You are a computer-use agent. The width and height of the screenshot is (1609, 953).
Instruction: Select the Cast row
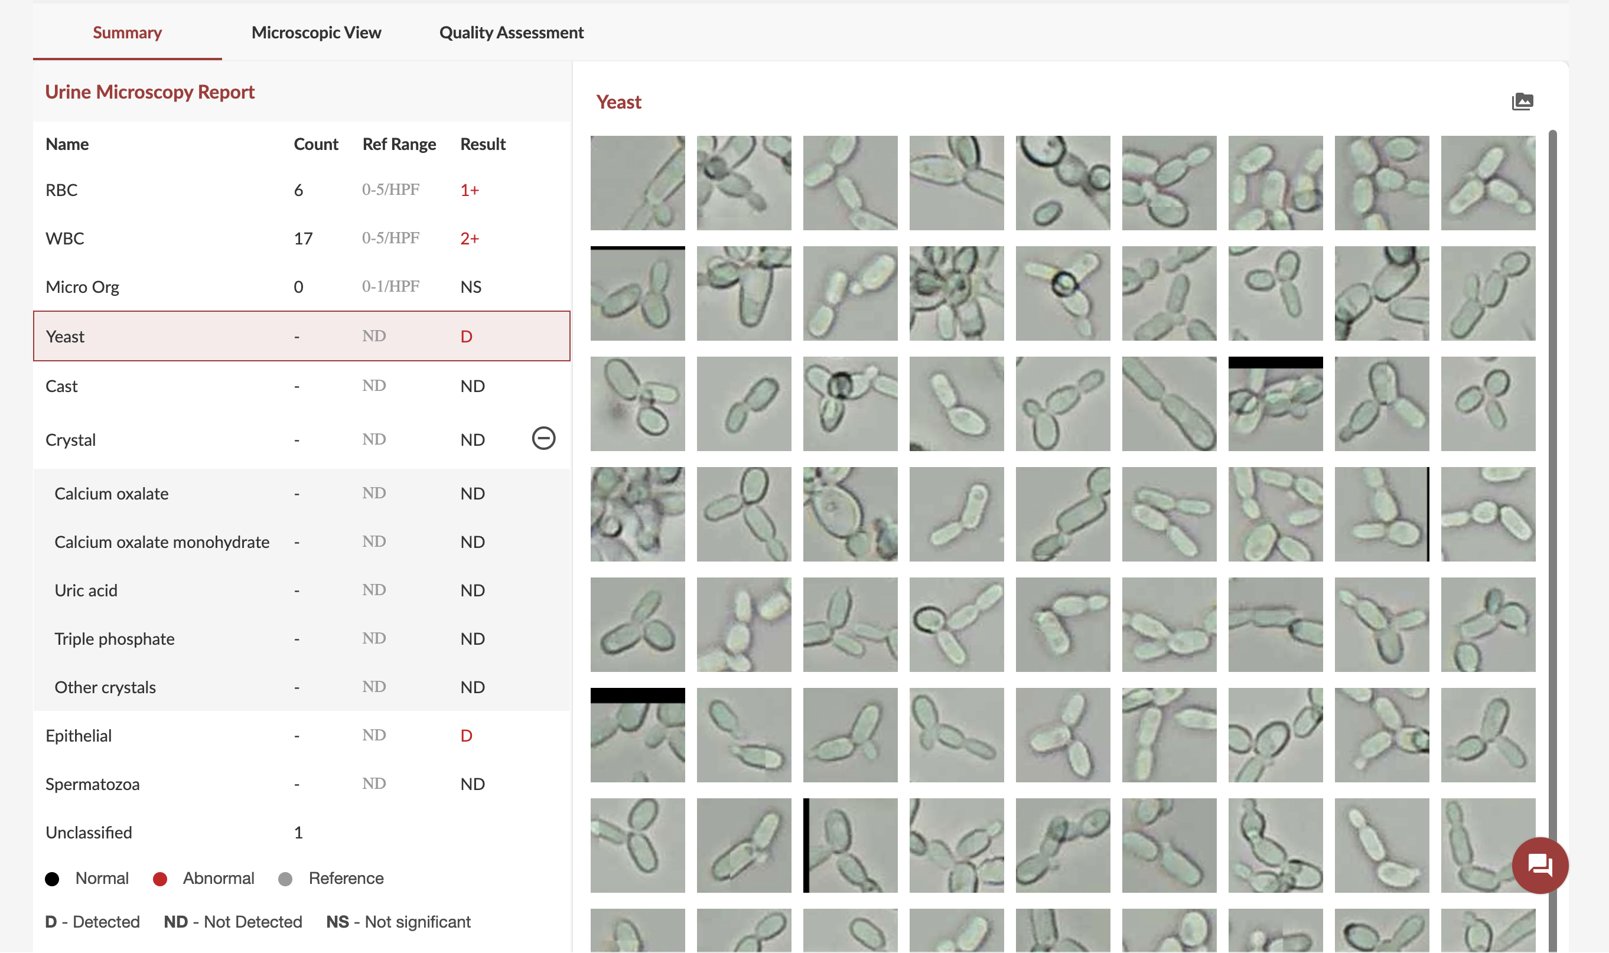(x=301, y=386)
